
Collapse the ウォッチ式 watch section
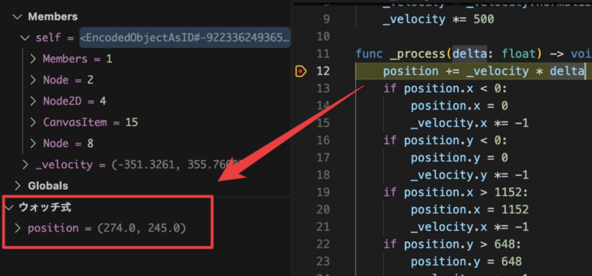(x=10, y=207)
